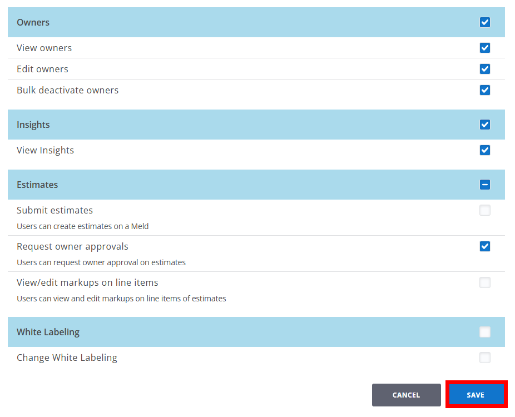
Task: Enable View/edit markups on line items checkbox
Action: point(484,282)
